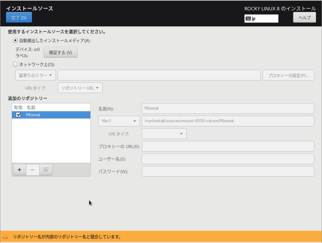Click the 名前(N) field containing Minimal
This screenshot has width=322, height=243.
[x=228, y=108]
